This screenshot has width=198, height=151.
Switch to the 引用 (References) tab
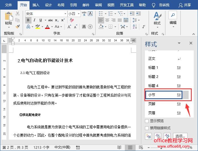click(x=73, y=5)
